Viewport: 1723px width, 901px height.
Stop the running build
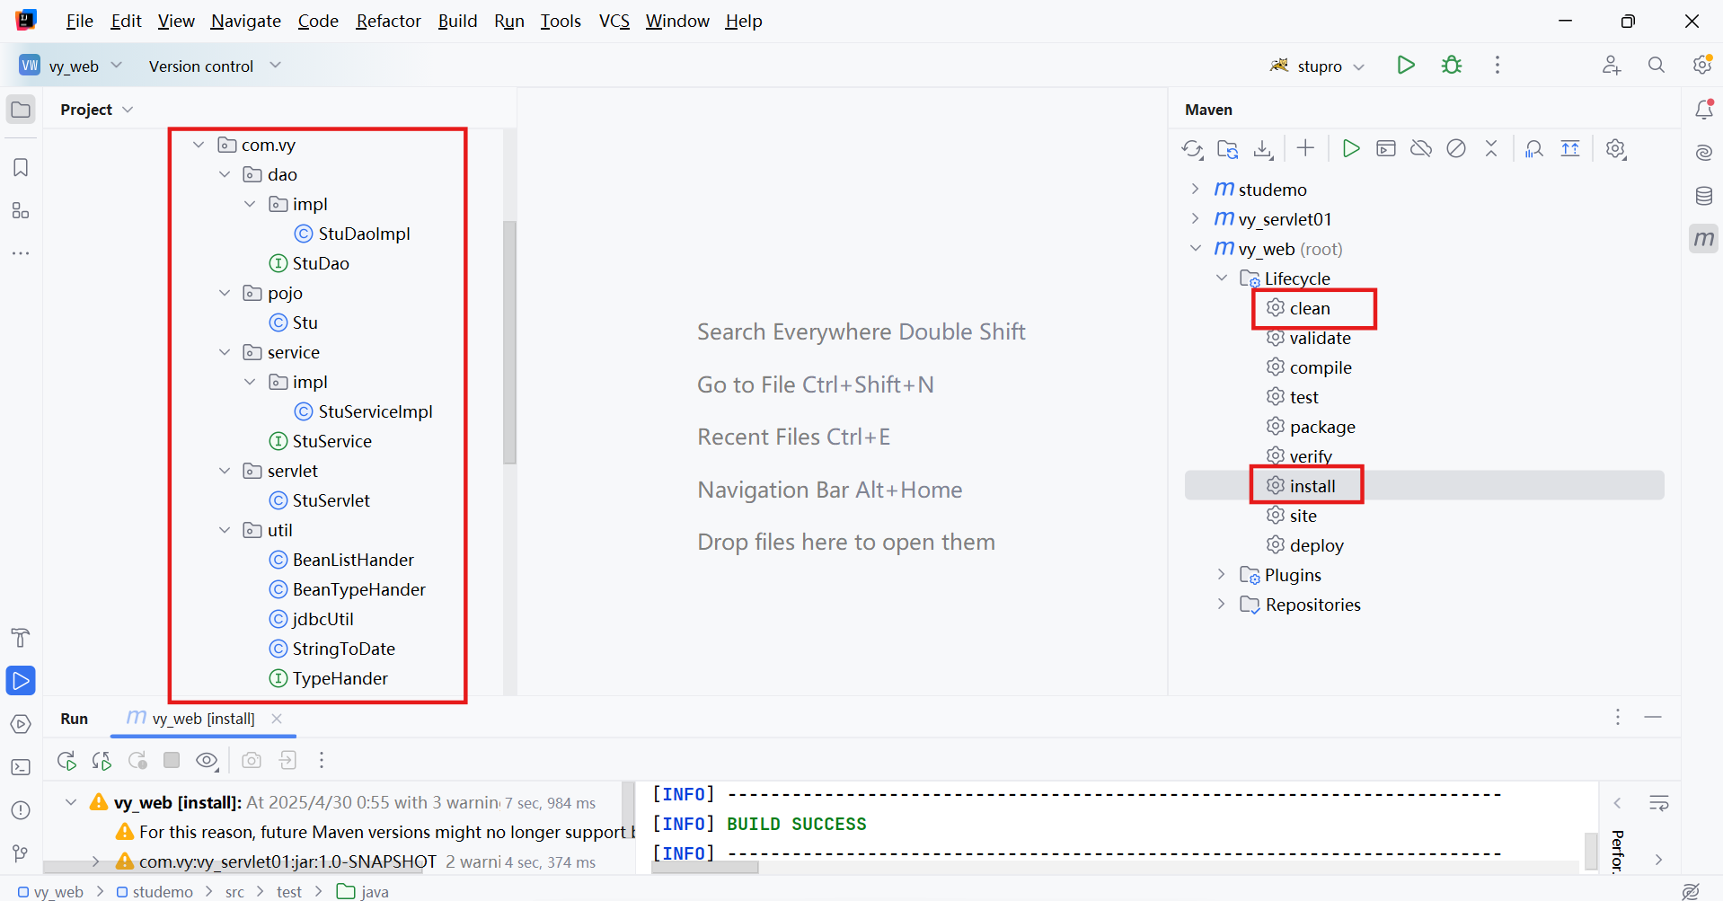pyautogui.click(x=172, y=761)
